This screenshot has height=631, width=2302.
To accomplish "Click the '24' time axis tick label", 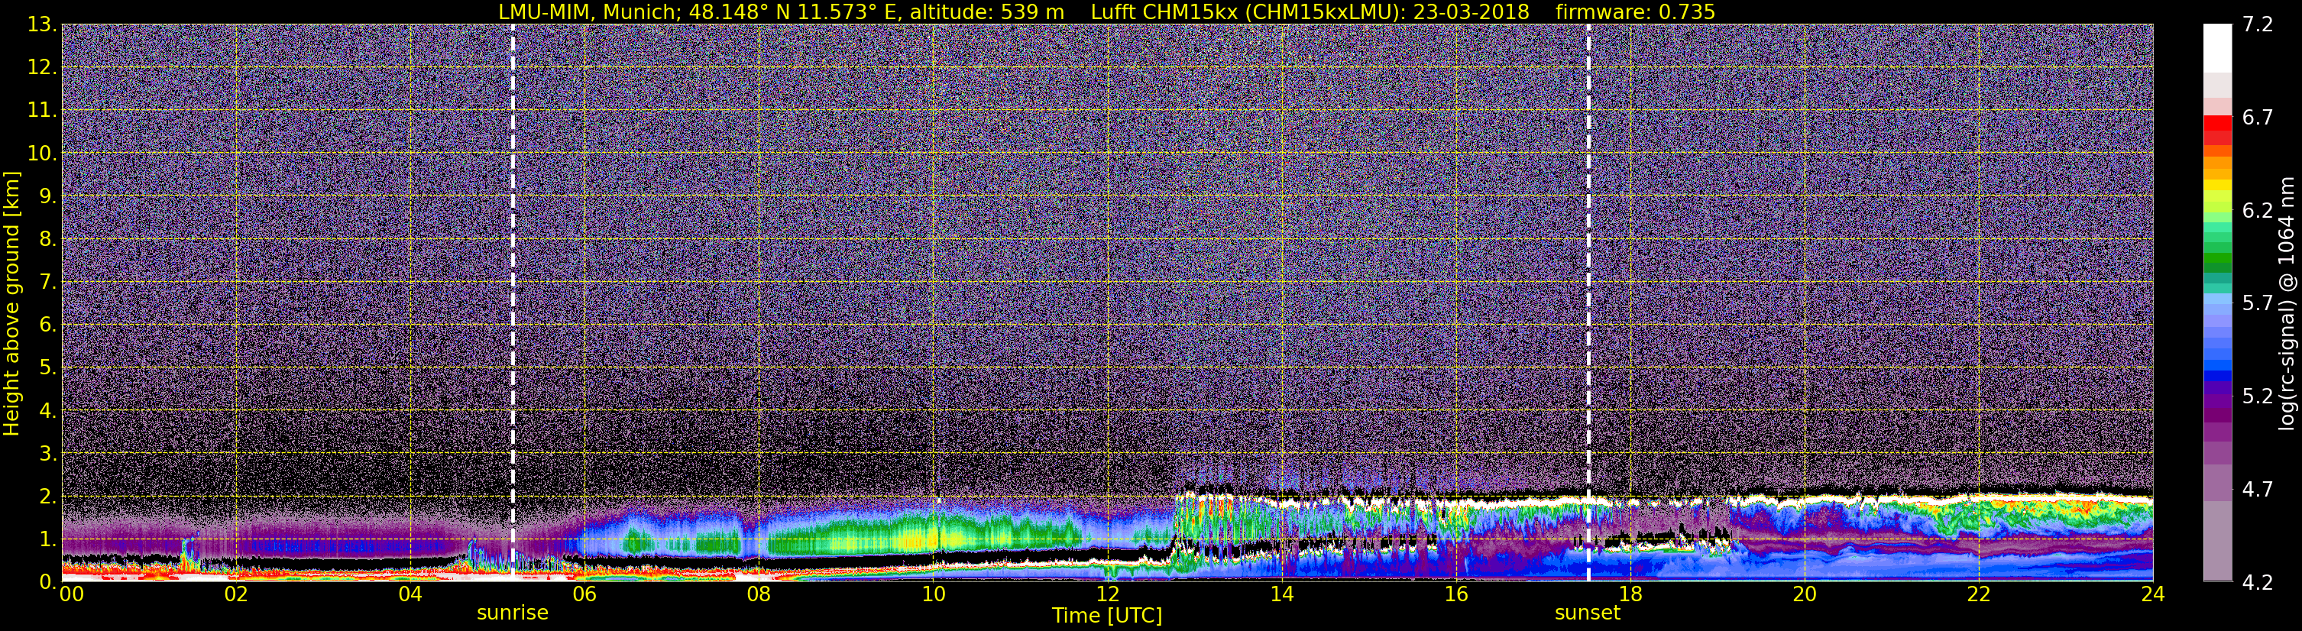I will (x=2153, y=594).
